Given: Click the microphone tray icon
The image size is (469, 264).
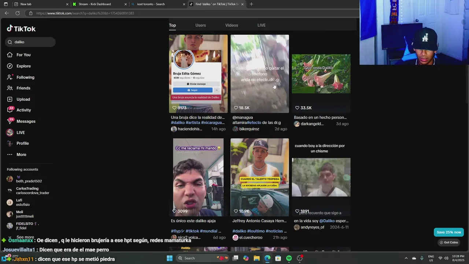Looking at the screenshot, I should tap(422, 258).
